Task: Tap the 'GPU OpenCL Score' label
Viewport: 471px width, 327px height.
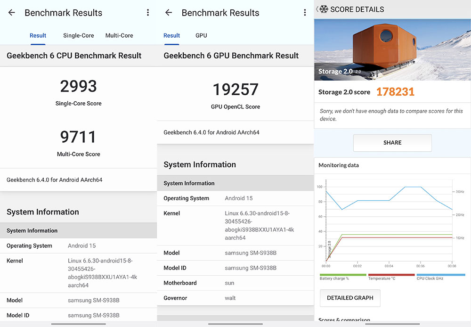Action: click(235, 106)
